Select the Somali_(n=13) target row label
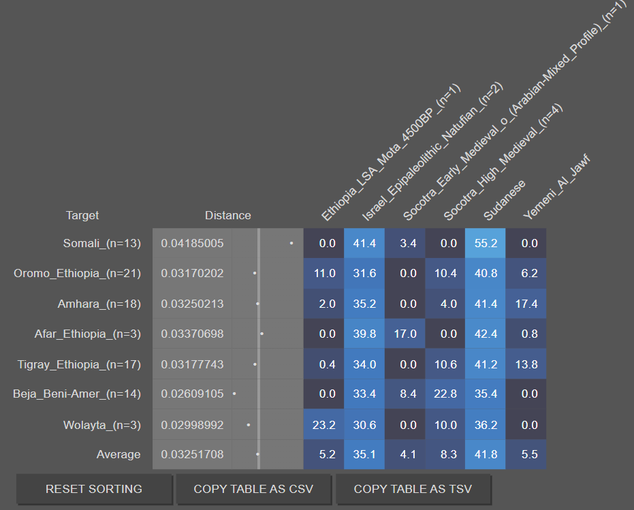634x510 pixels. click(101, 243)
